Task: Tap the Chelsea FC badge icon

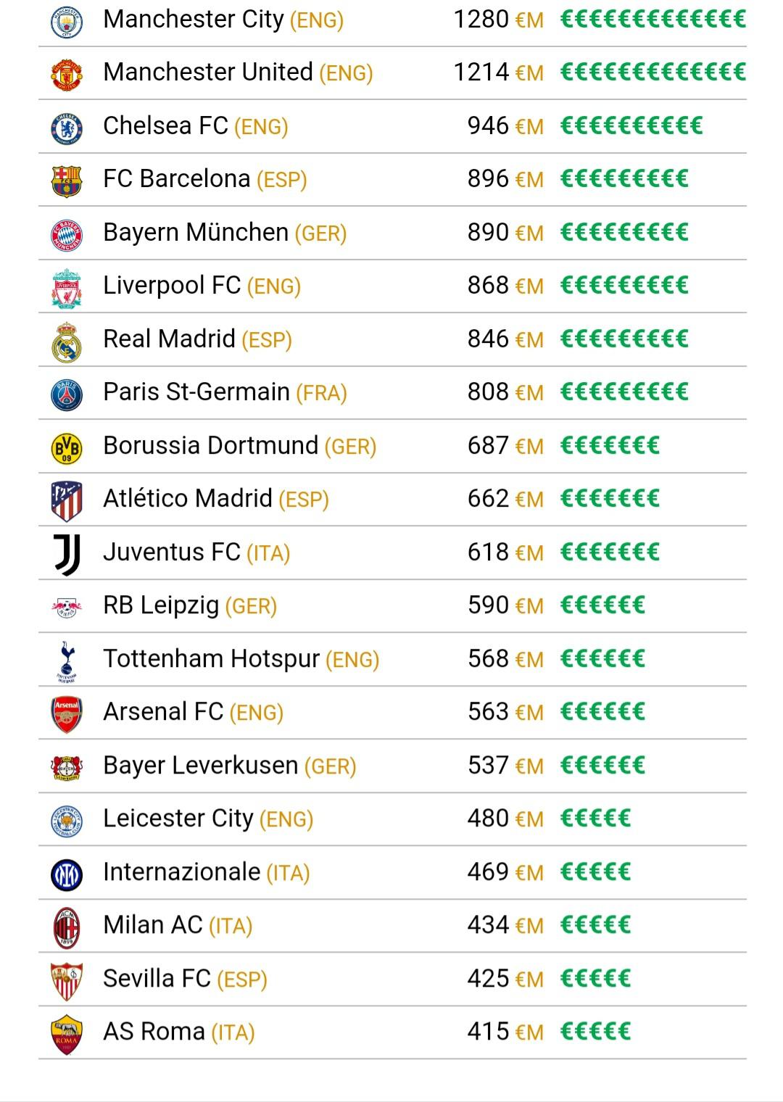Action: (x=67, y=128)
